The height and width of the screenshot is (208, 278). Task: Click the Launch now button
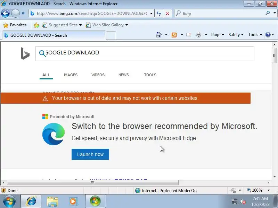pyautogui.click(x=90, y=154)
